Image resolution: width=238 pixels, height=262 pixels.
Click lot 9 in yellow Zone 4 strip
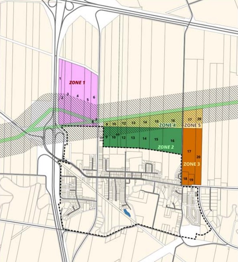pos(107,124)
